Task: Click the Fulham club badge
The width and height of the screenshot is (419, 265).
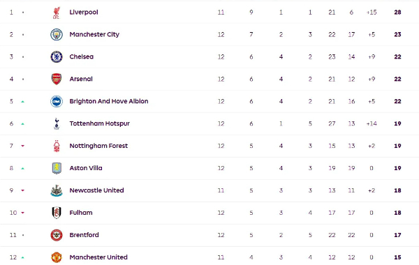Action: tap(57, 213)
